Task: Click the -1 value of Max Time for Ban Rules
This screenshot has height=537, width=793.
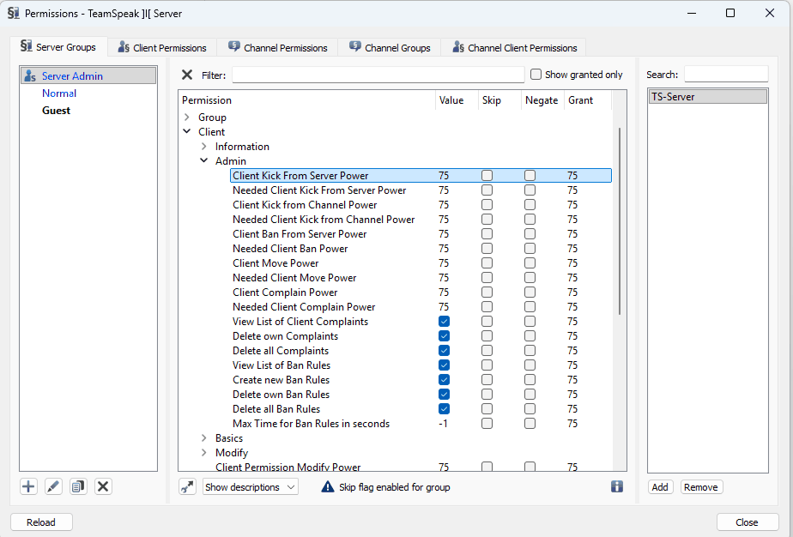Action: [443, 424]
